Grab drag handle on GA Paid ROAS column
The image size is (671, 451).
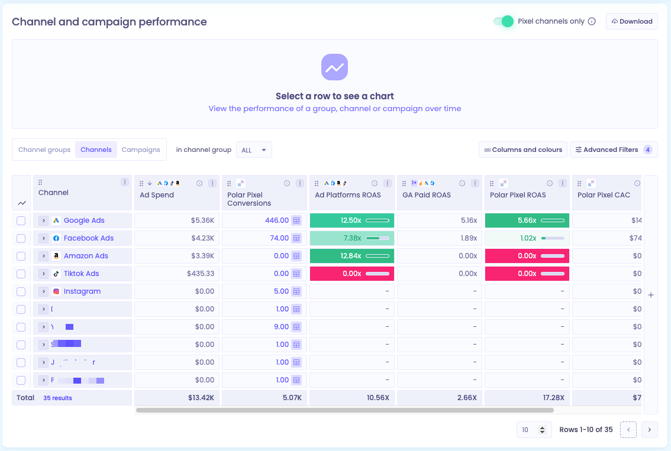coord(404,183)
